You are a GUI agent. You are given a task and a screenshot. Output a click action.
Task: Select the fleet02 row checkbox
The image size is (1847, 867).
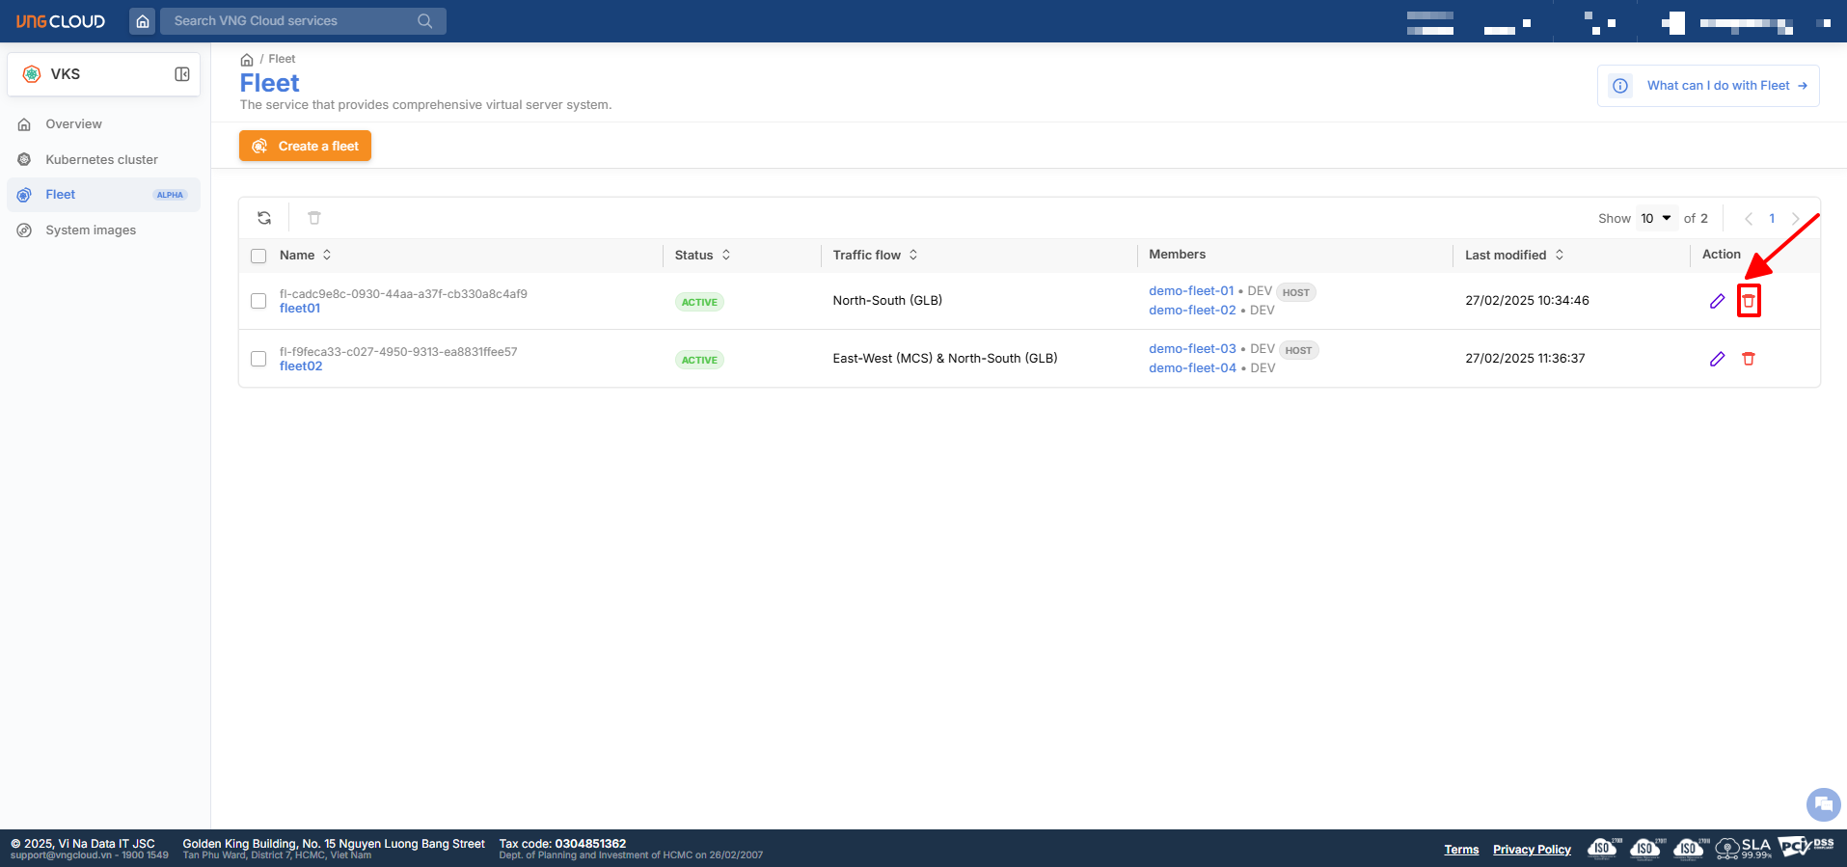pyautogui.click(x=258, y=359)
